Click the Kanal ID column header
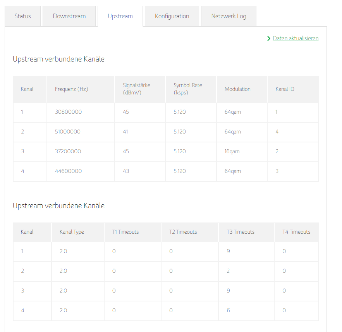The width and height of the screenshot is (342, 332). pyautogui.click(x=285, y=89)
